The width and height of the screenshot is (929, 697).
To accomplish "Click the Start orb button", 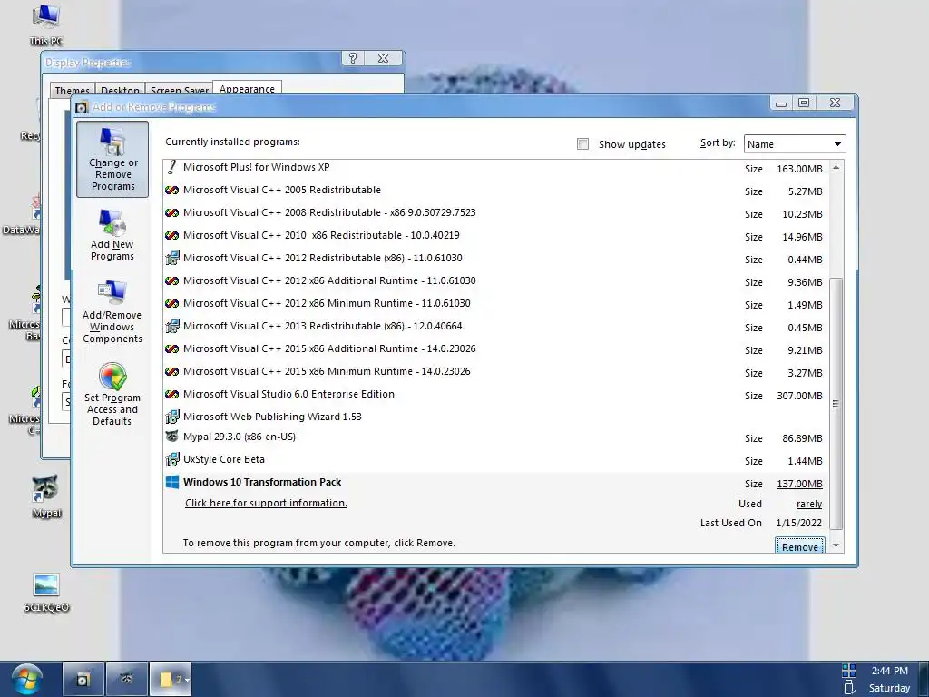I will tap(26, 679).
